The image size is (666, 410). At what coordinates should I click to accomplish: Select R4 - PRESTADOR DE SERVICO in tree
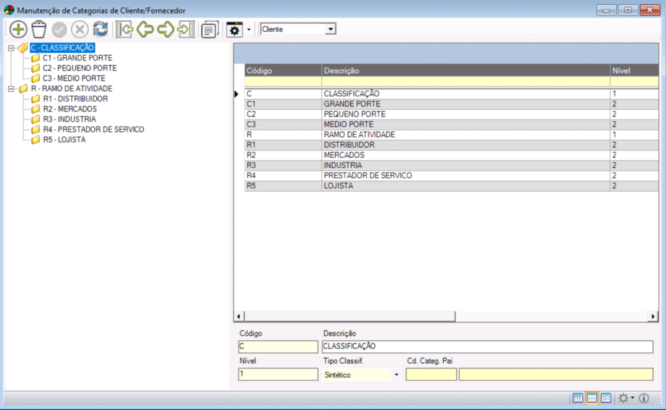click(93, 129)
